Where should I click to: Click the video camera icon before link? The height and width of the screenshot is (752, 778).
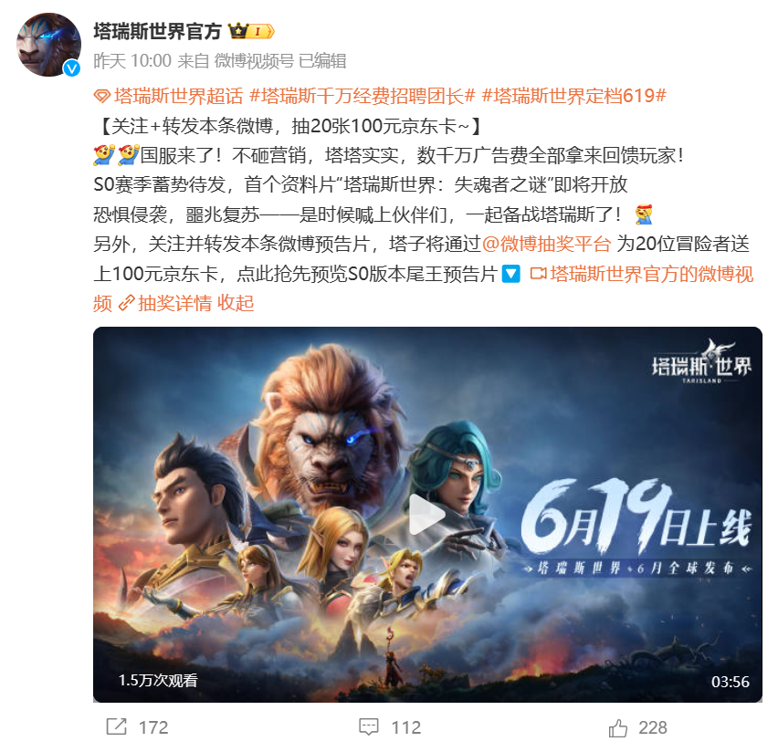point(538,274)
